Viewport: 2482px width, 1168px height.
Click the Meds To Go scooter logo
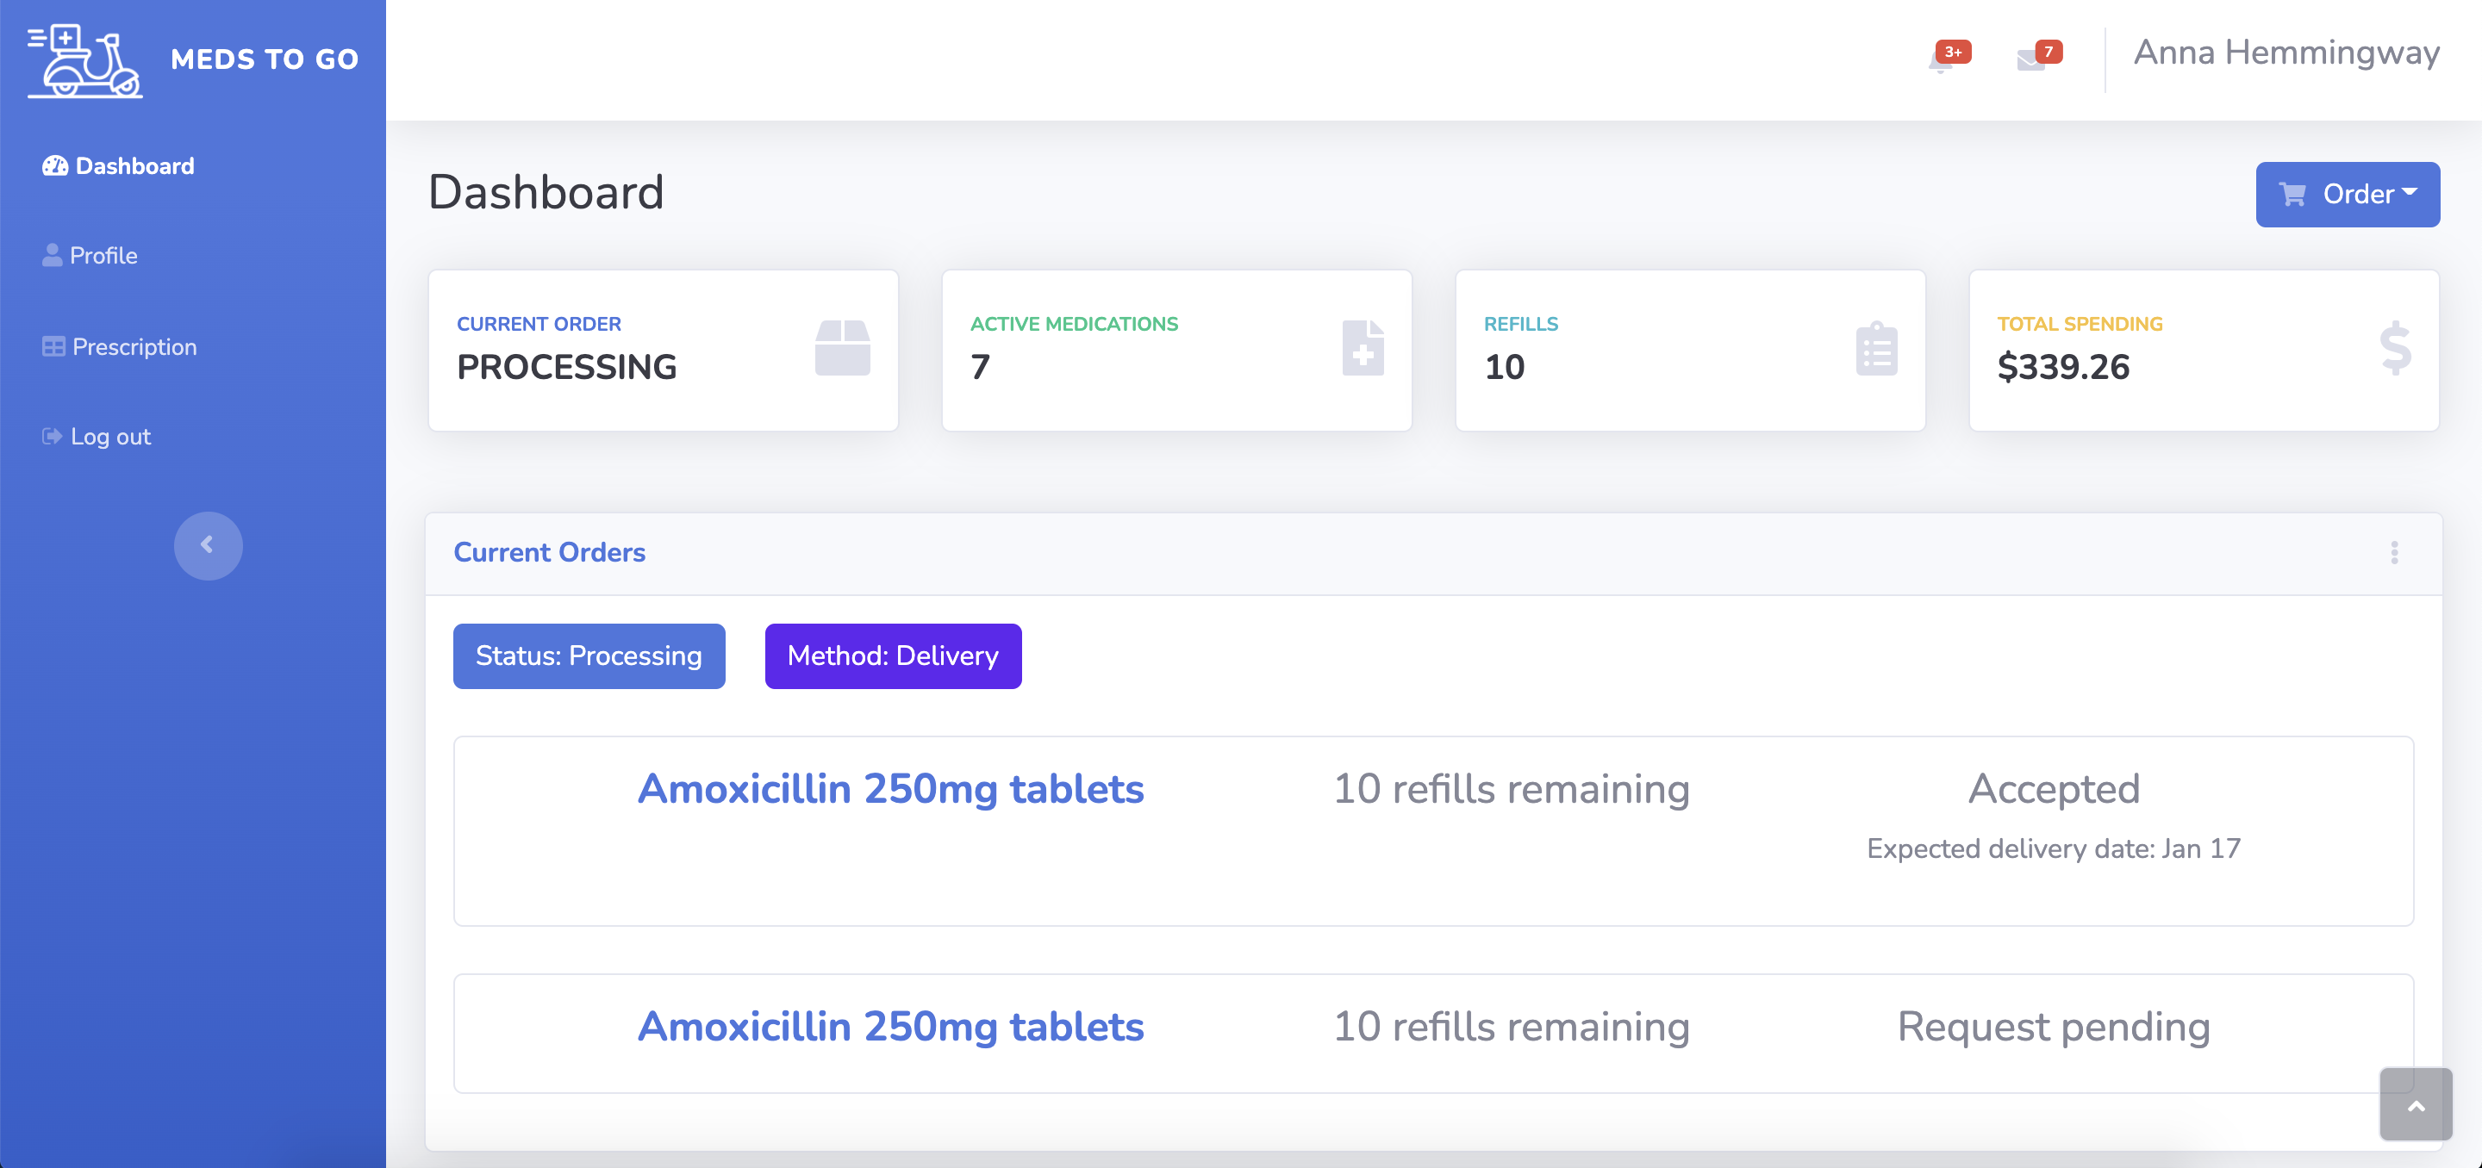[x=84, y=60]
